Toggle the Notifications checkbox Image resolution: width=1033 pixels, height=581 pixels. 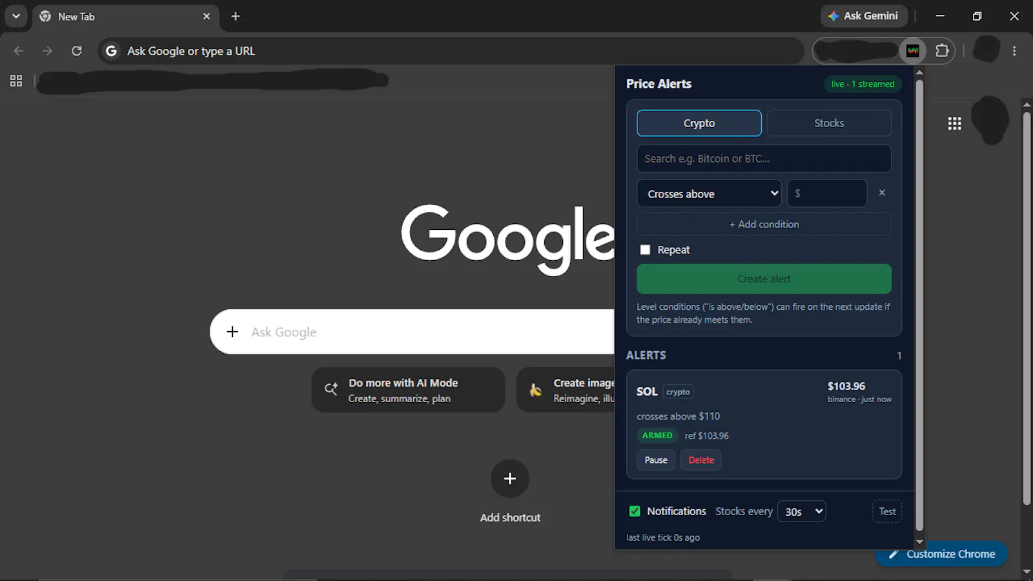point(635,511)
